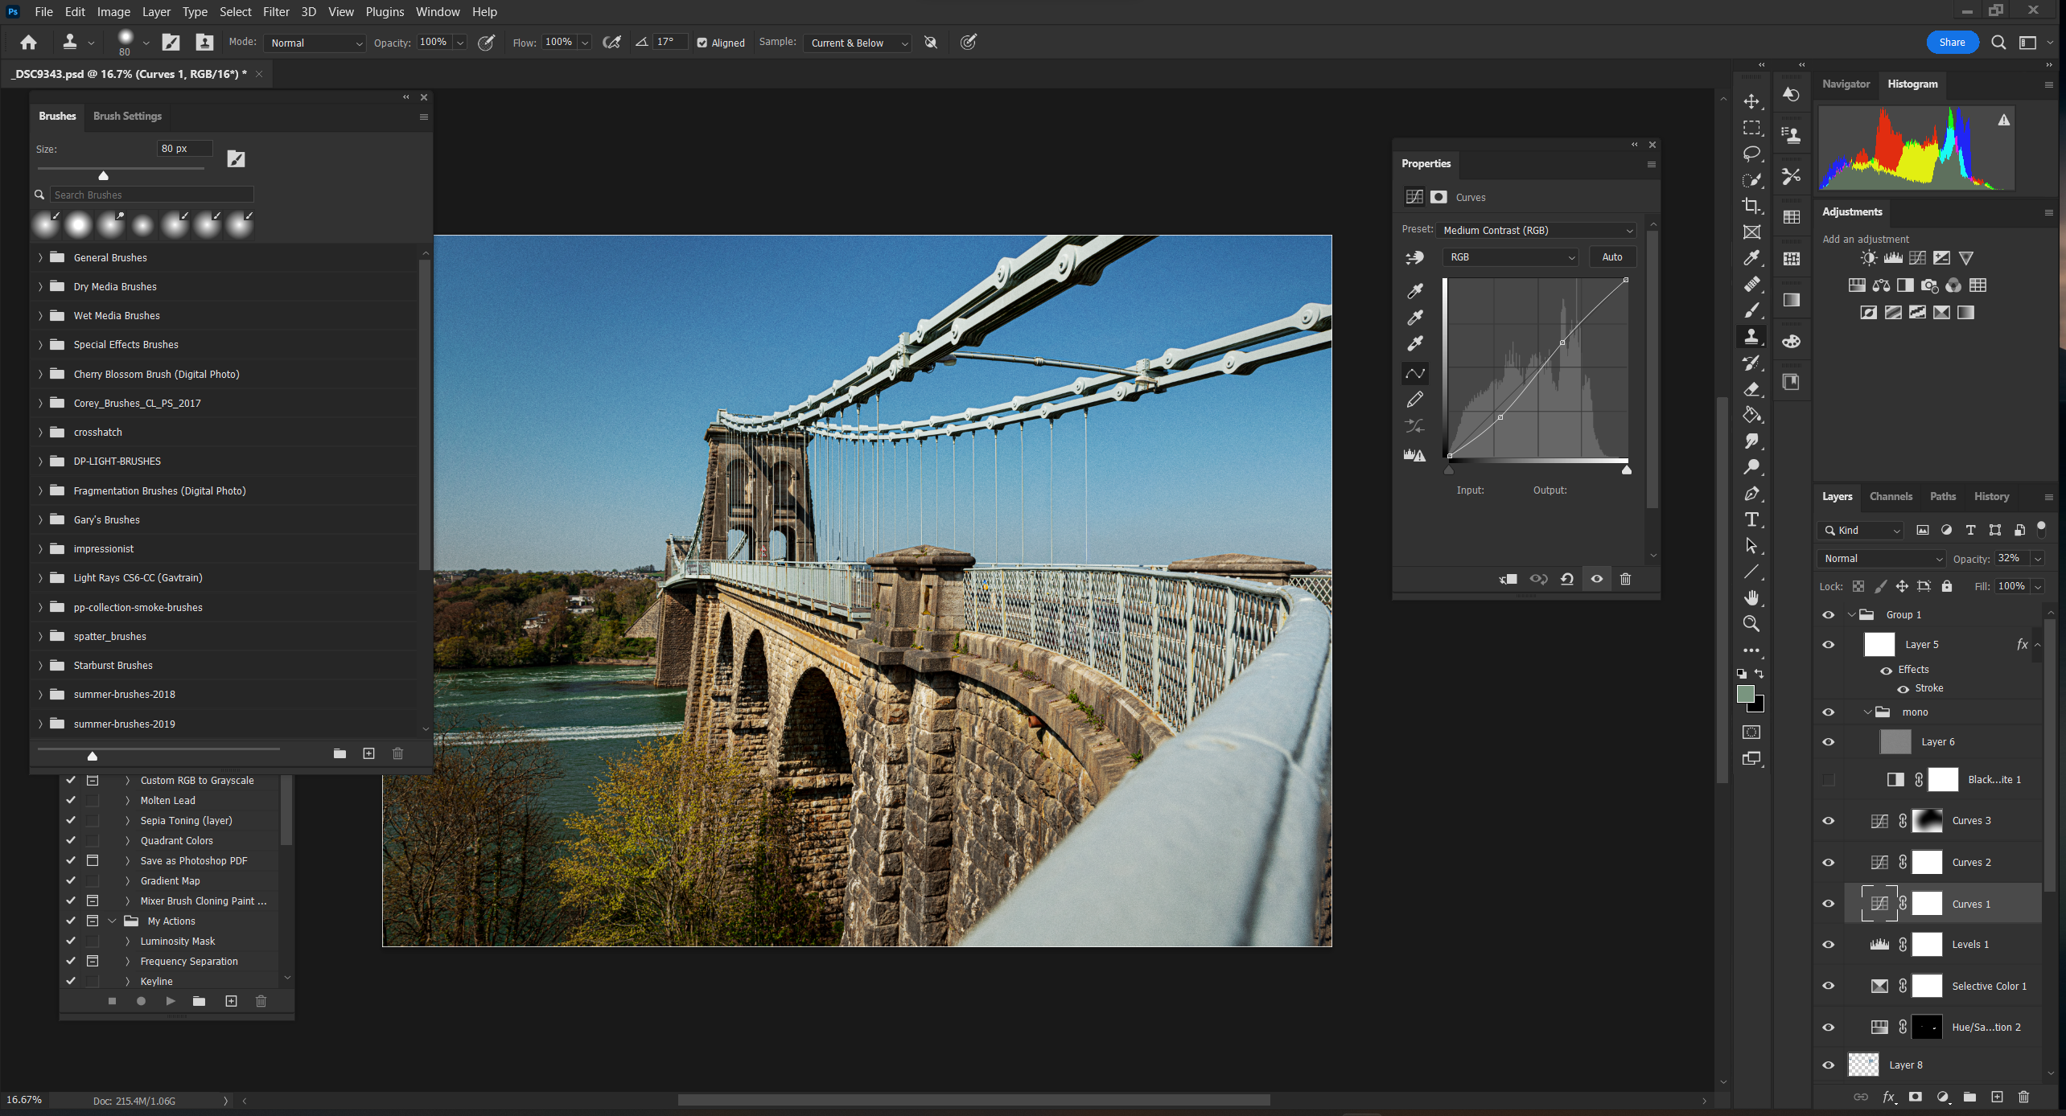This screenshot has width=2066, height=1116.
Task: Add a layer mask from Layers panel footer
Action: [1916, 1097]
